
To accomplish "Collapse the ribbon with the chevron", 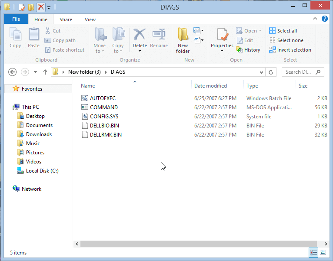I will coord(315,19).
